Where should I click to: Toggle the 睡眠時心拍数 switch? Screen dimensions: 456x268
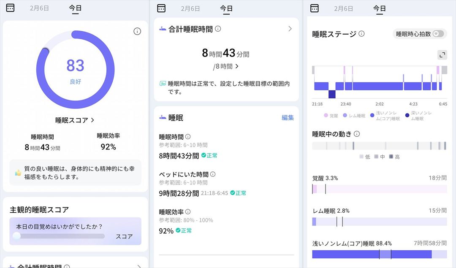438,34
